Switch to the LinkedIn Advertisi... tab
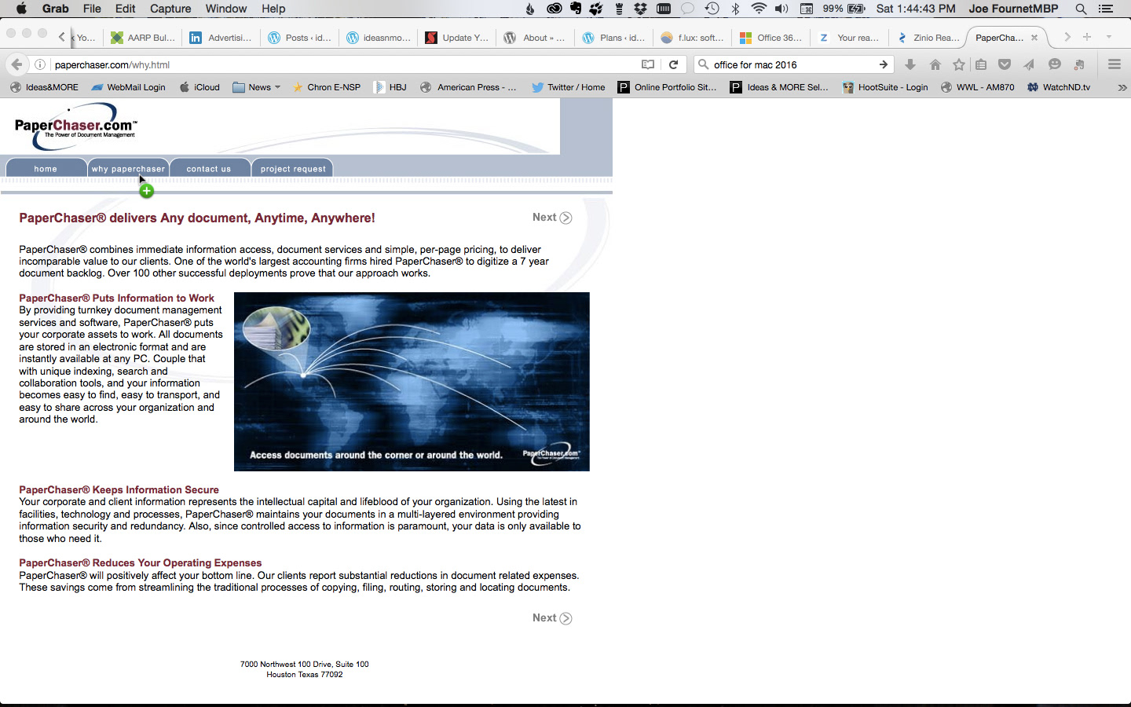 221,37
